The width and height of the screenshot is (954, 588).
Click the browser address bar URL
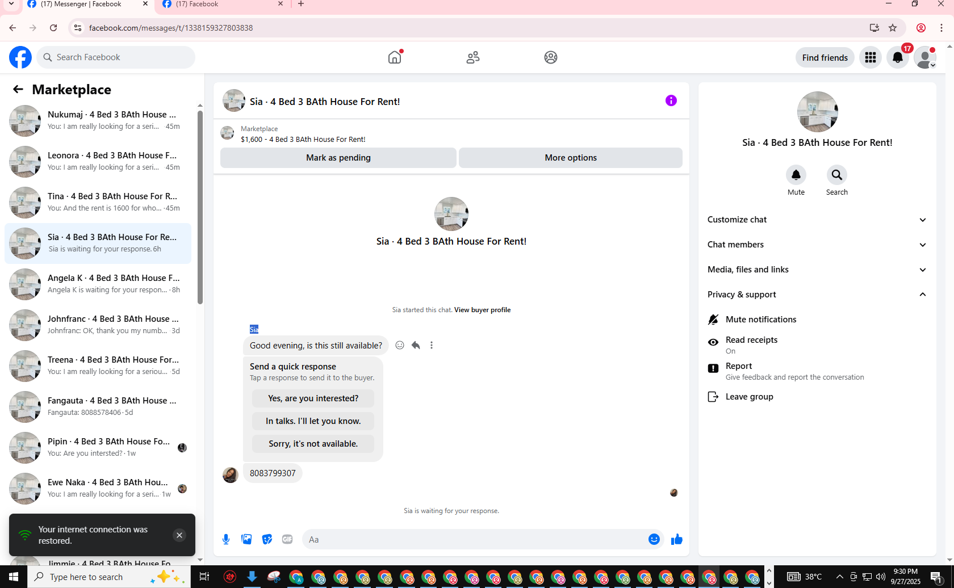point(171,28)
